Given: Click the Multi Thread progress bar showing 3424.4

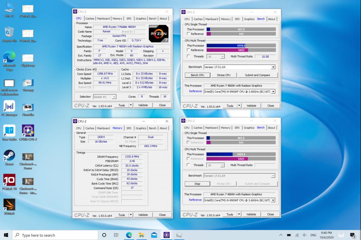Looking at the screenshot, I should click(x=241, y=154).
